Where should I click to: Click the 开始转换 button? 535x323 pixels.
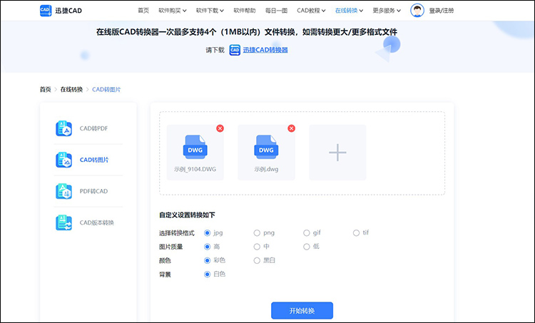pyautogui.click(x=302, y=311)
